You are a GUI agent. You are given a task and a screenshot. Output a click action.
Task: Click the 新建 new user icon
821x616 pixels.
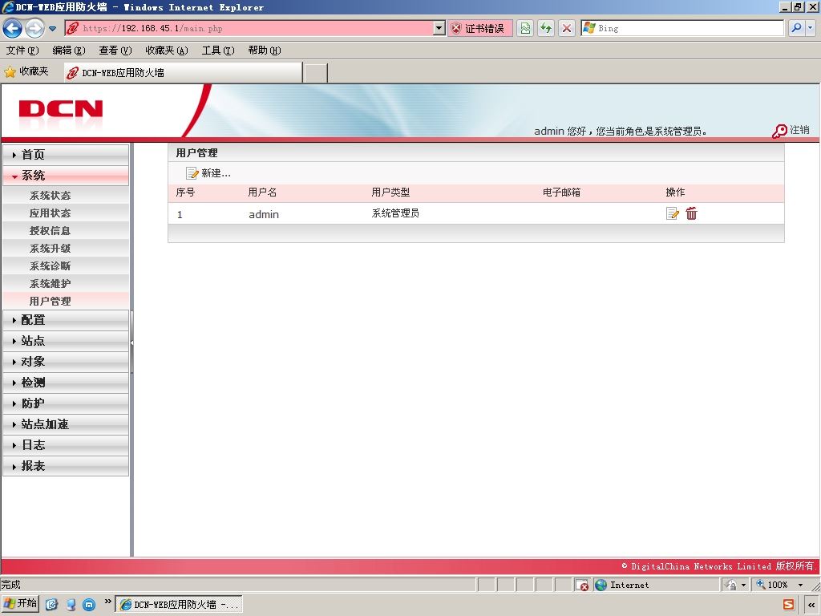192,173
